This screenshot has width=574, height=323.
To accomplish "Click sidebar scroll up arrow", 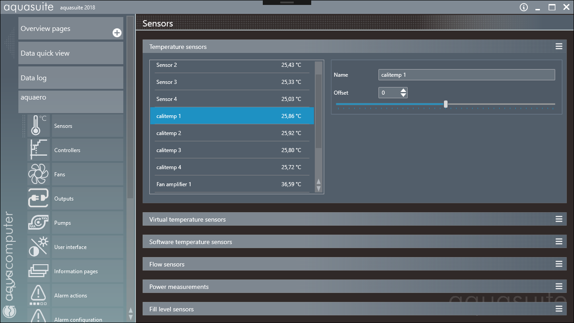I will (130, 310).
